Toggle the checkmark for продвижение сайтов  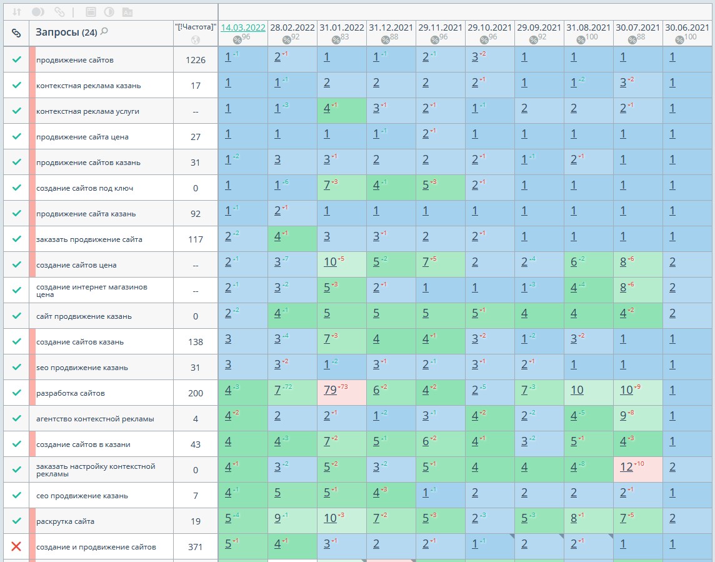pos(16,60)
